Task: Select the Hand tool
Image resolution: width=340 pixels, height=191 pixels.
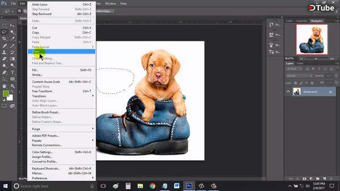Action: (4, 86)
